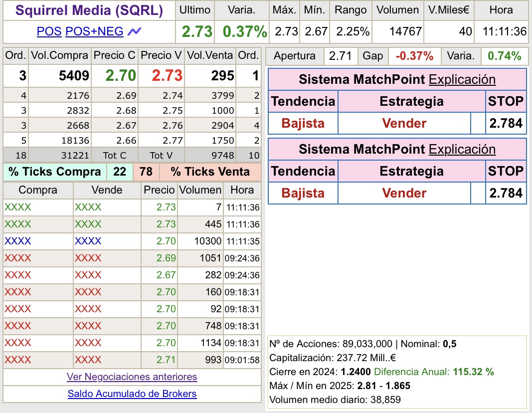This screenshot has width=532, height=413.
Task: Open Saldo Acumulado de Brokers
Action: tap(132, 394)
